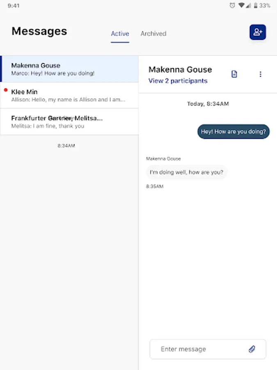Tap the red unread dot by Klee Min
The height and width of the screenshot is (370, 277).
[6, 90]
